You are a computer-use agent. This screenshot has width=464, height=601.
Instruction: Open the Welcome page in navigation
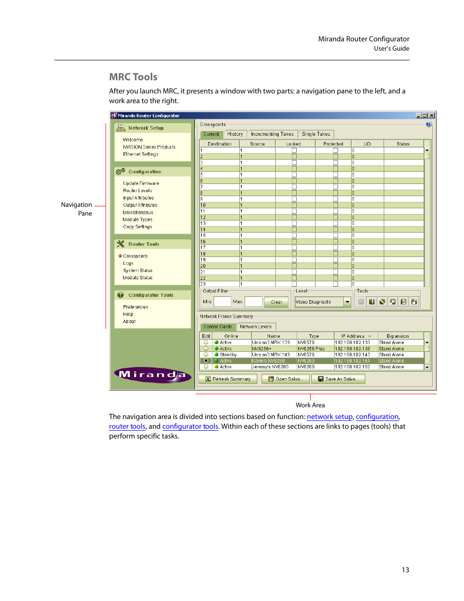pos(133,140)
